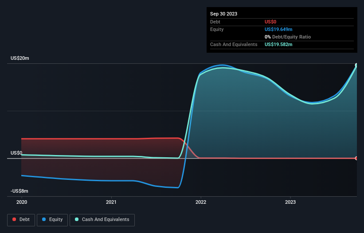Click the blue Equity legend dot

pos(44,219)
